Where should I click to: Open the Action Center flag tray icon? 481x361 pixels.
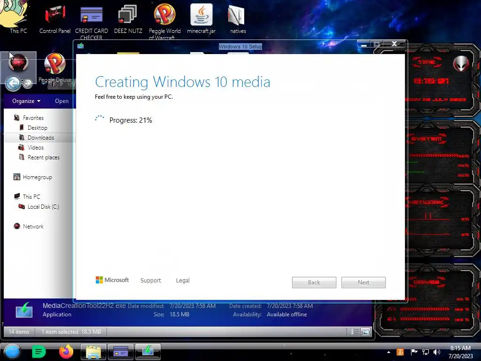point(414,352)
